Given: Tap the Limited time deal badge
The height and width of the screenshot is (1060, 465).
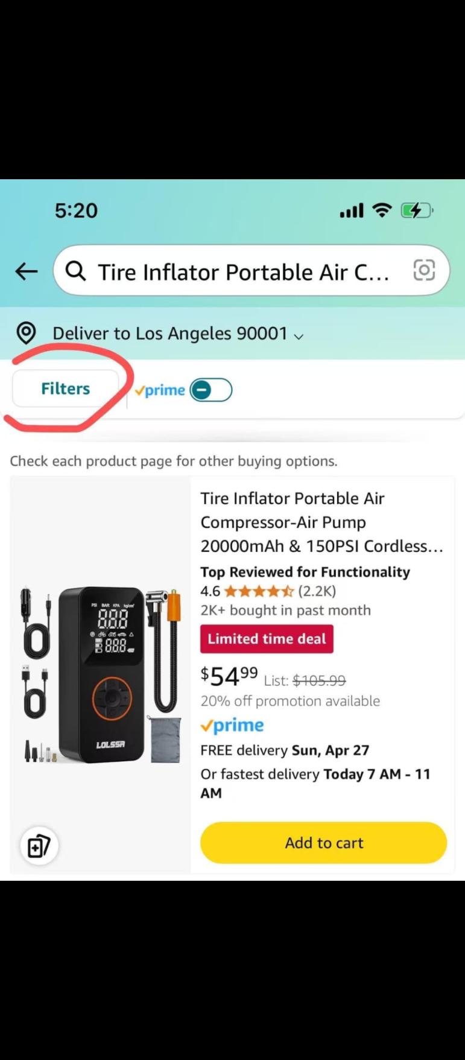Looking at the screenshot, I should point(267,639).
